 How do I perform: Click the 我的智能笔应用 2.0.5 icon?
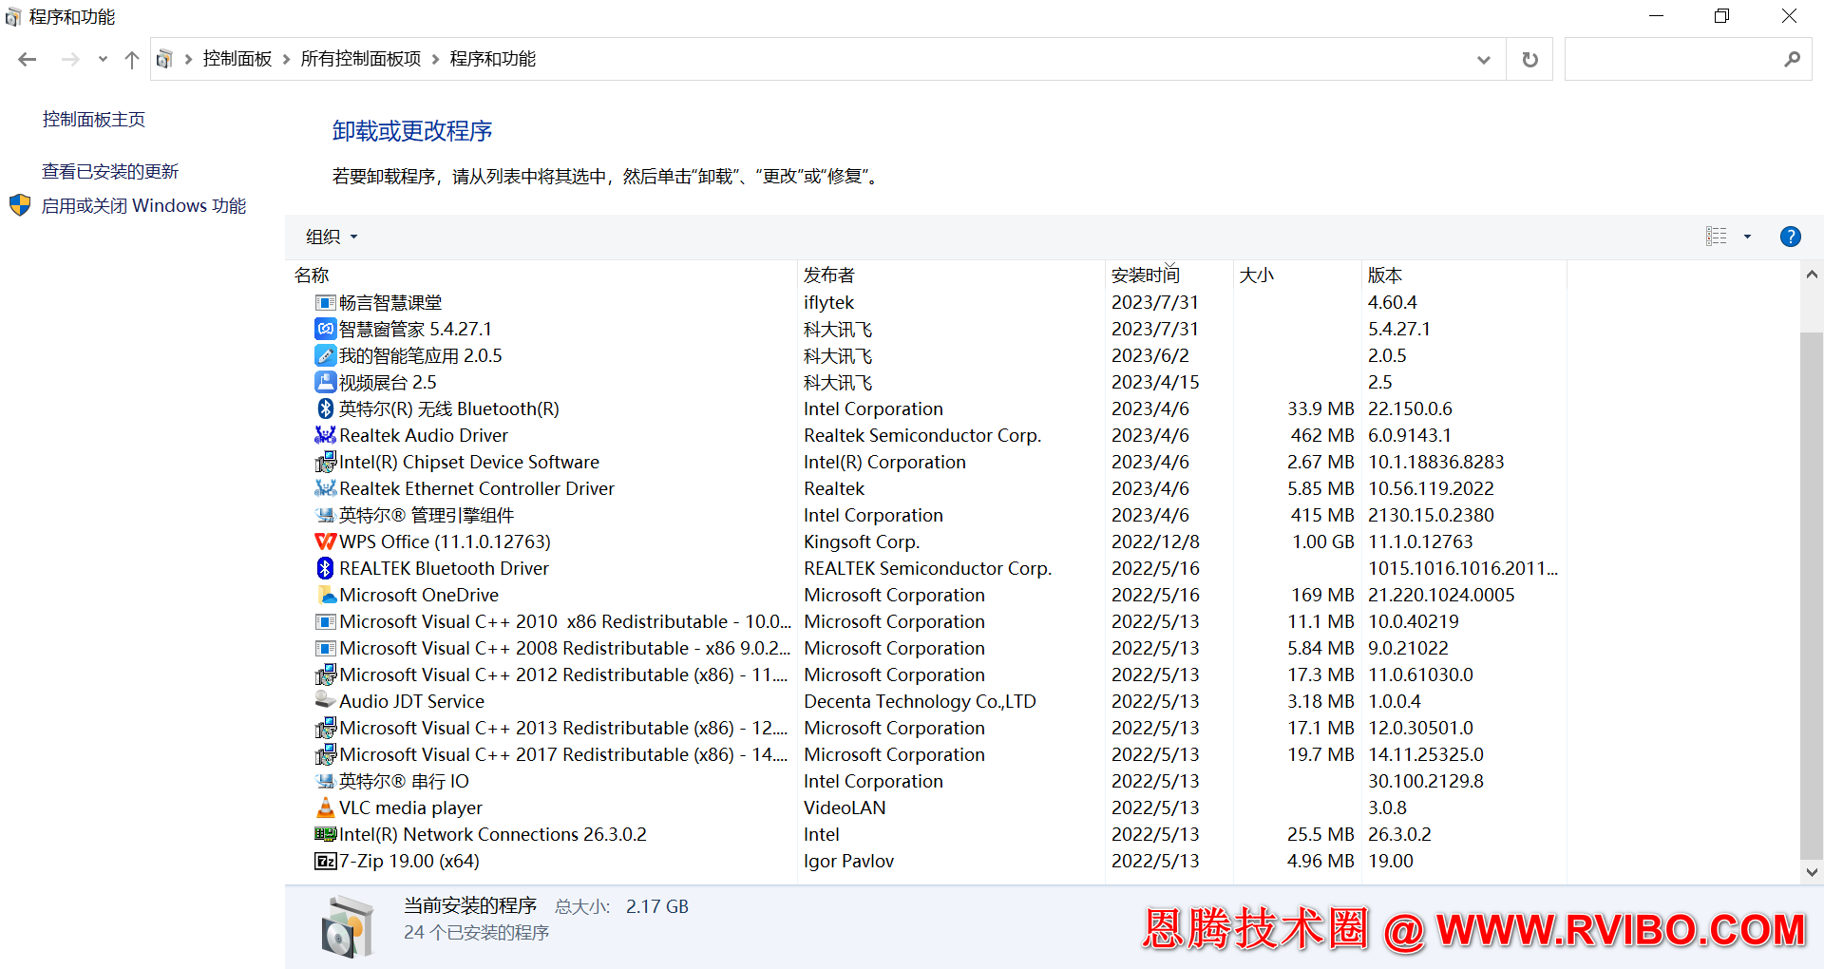(x=325, y=355)
